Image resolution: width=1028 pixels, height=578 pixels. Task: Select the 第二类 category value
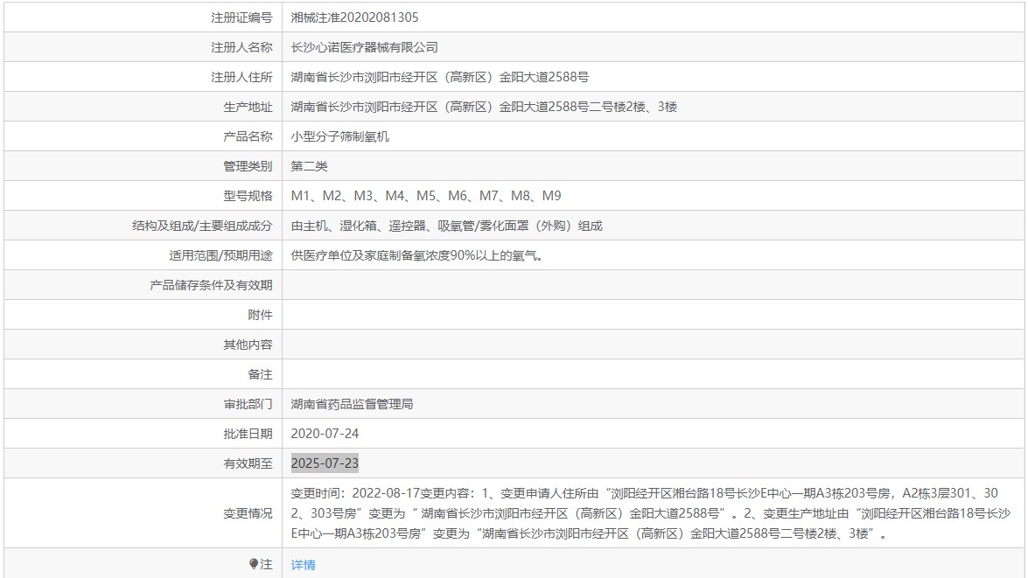(310, 166)
